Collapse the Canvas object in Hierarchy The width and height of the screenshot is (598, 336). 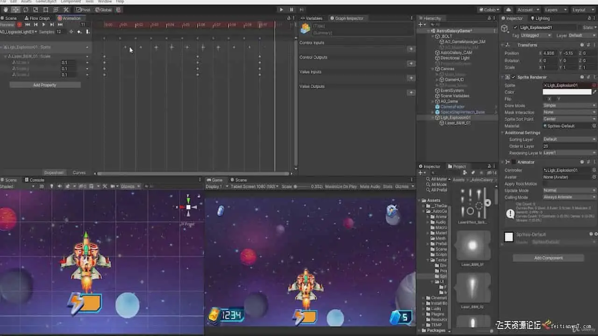433,69
